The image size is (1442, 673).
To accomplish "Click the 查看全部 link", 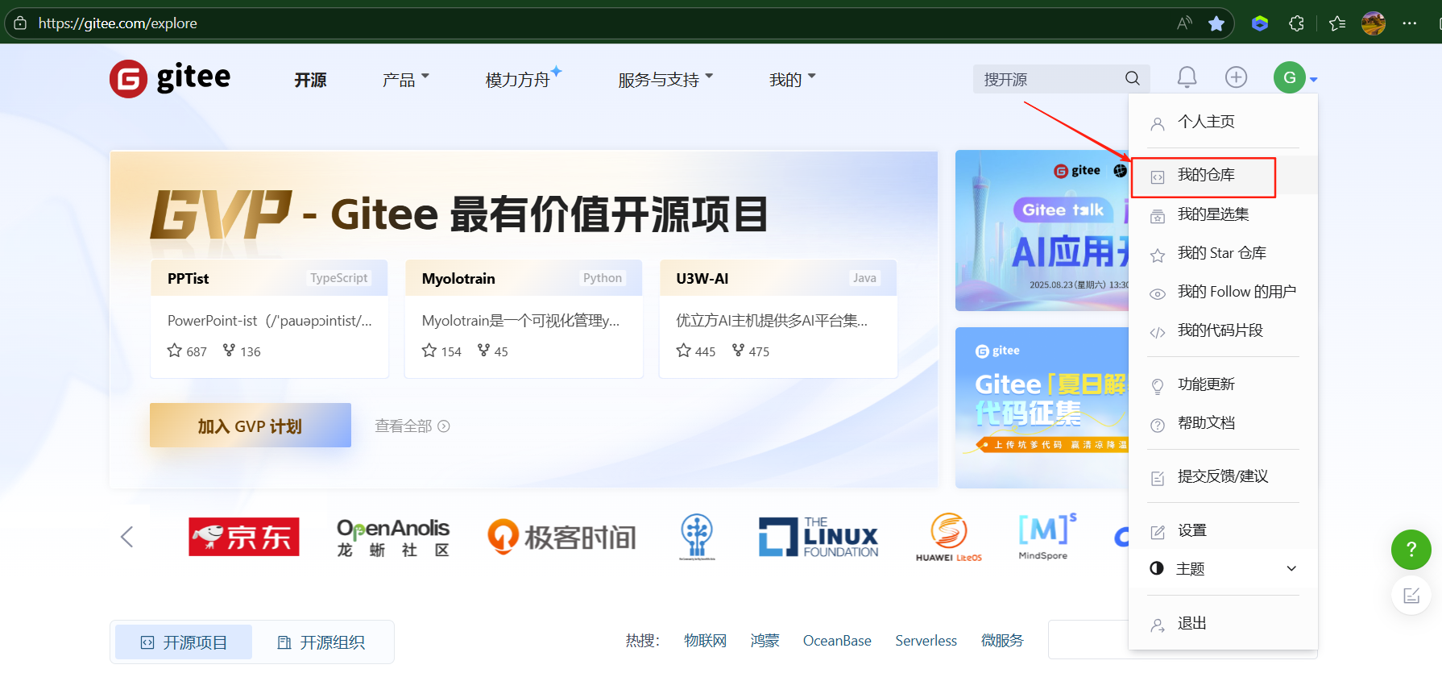I will point(412,426).
